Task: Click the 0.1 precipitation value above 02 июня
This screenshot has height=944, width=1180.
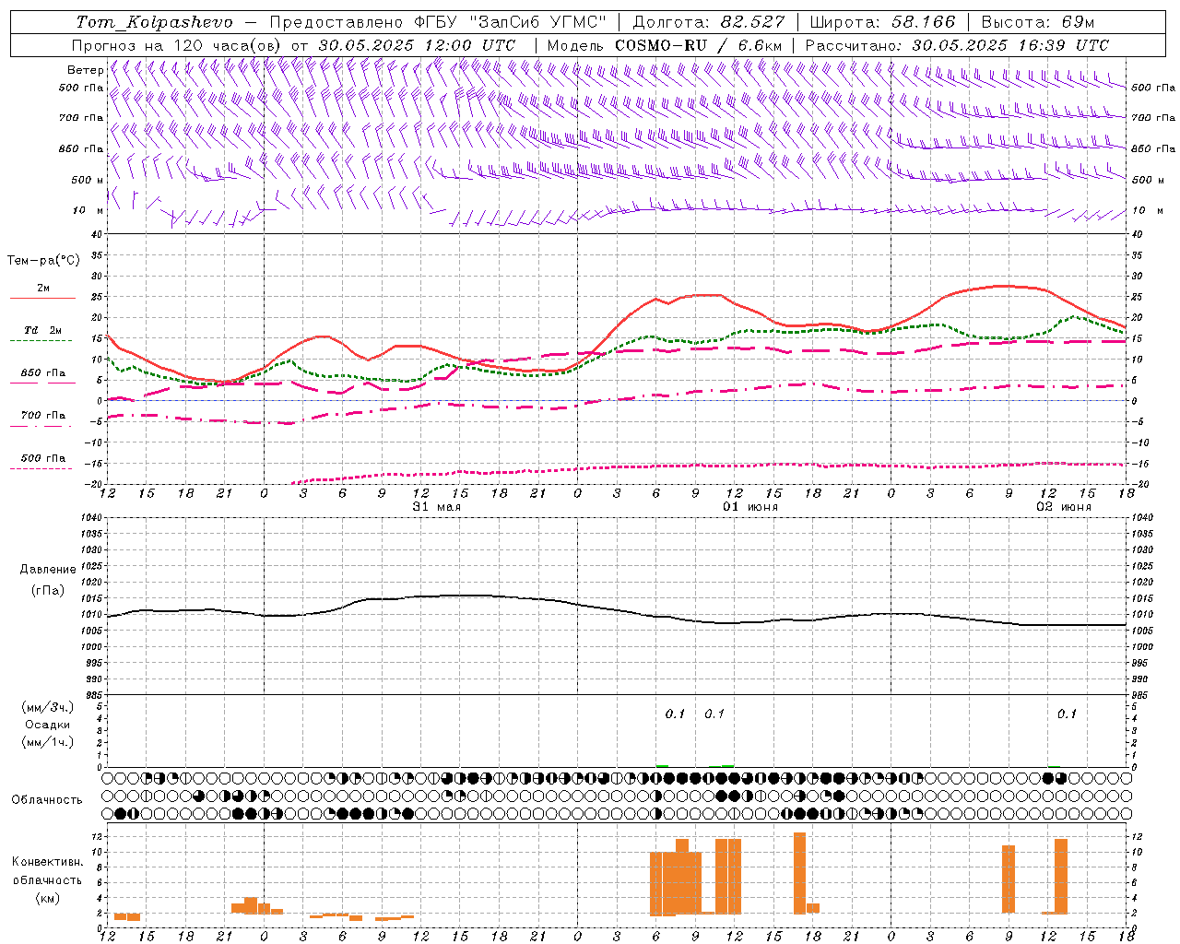Action: [1067, 714]
